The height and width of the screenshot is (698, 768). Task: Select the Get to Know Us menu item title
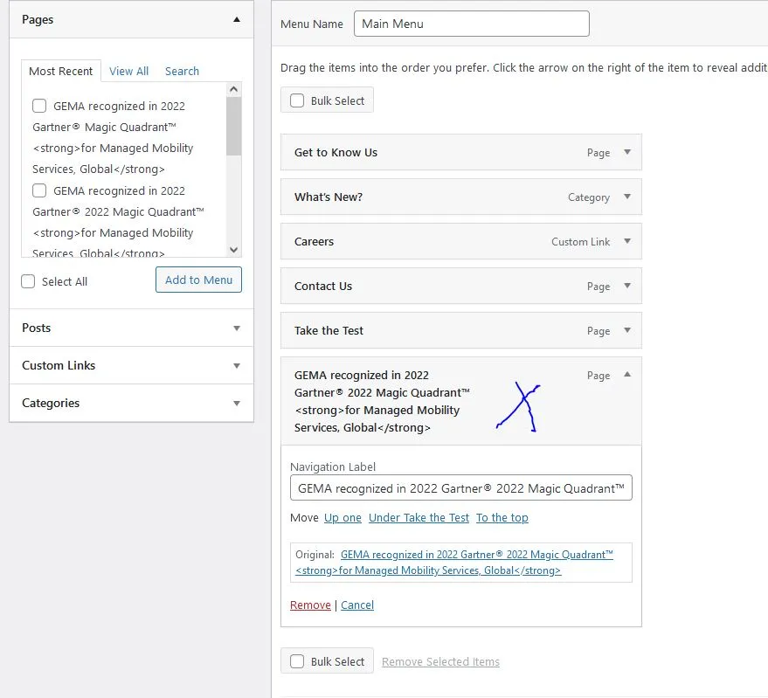click(x=336, y=152)
